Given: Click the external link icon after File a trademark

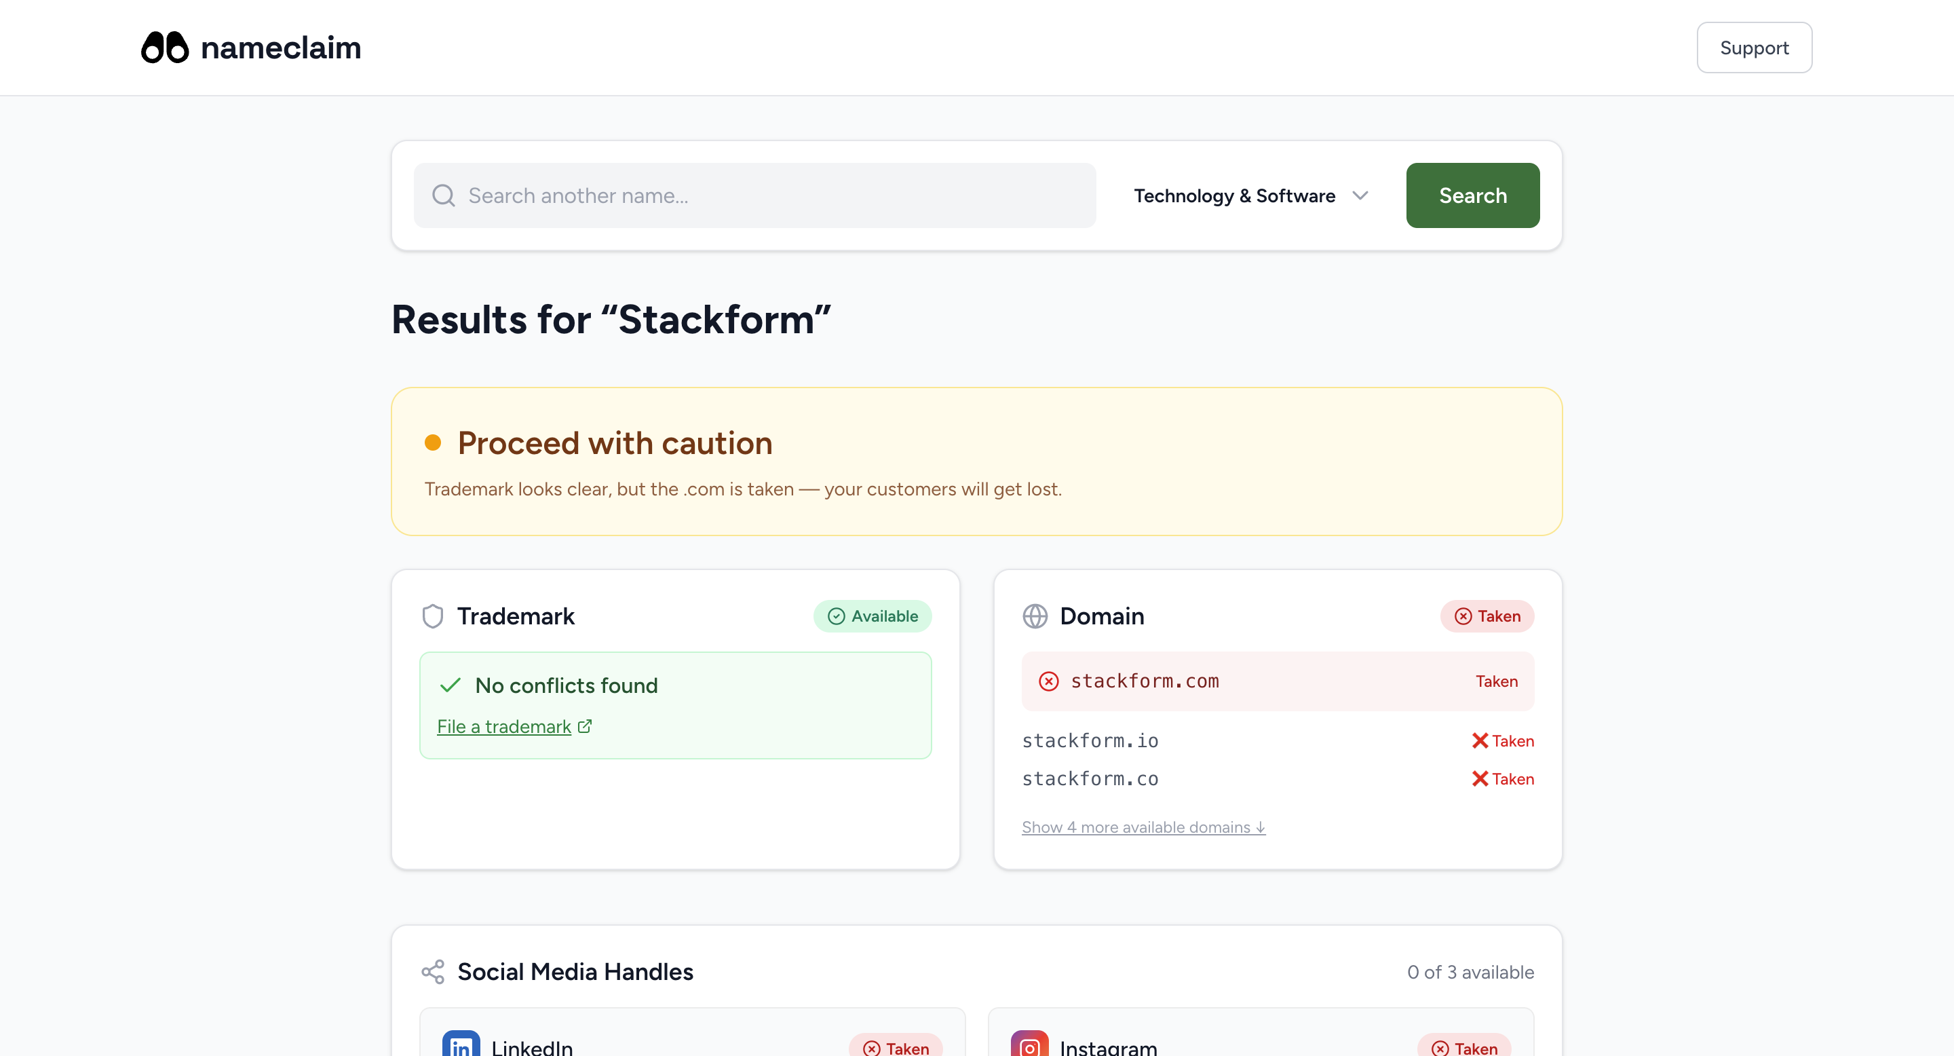Looking at the screenshot, I should pos(584,726).
